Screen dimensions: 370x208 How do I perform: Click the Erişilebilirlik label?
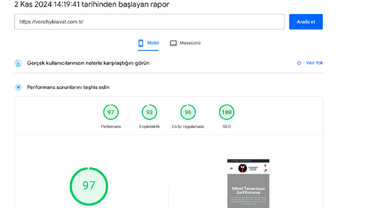149,127
